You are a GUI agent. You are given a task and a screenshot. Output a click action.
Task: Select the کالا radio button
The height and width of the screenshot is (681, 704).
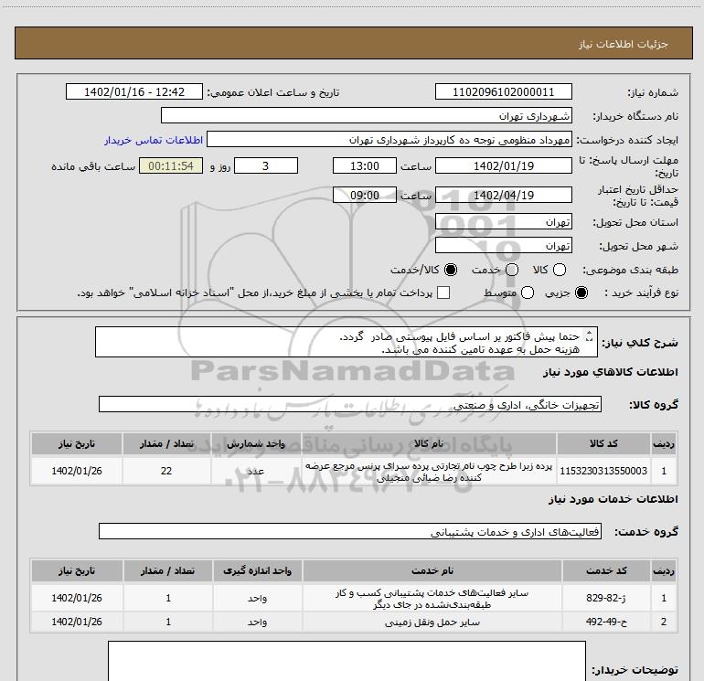point(560,270)
